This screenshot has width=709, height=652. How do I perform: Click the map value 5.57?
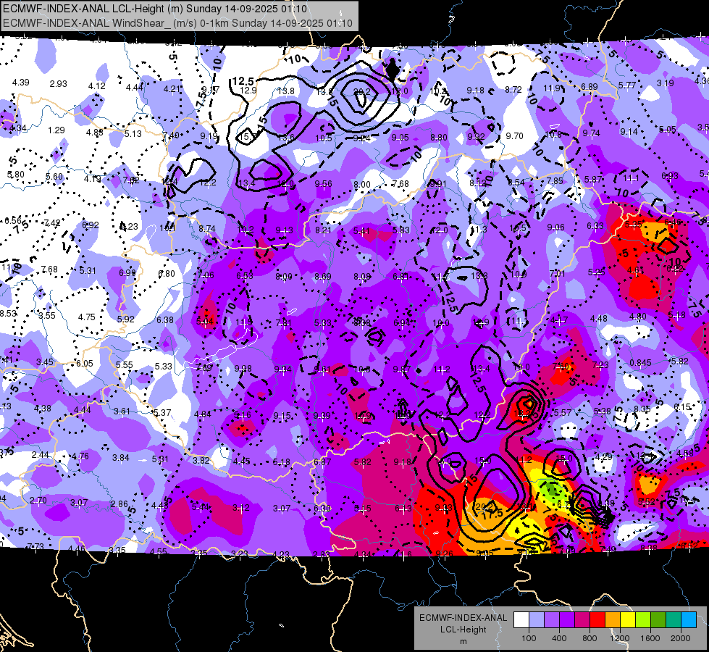click(563, 412)
